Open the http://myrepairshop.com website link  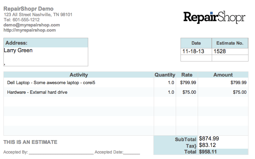pos(30,30)
